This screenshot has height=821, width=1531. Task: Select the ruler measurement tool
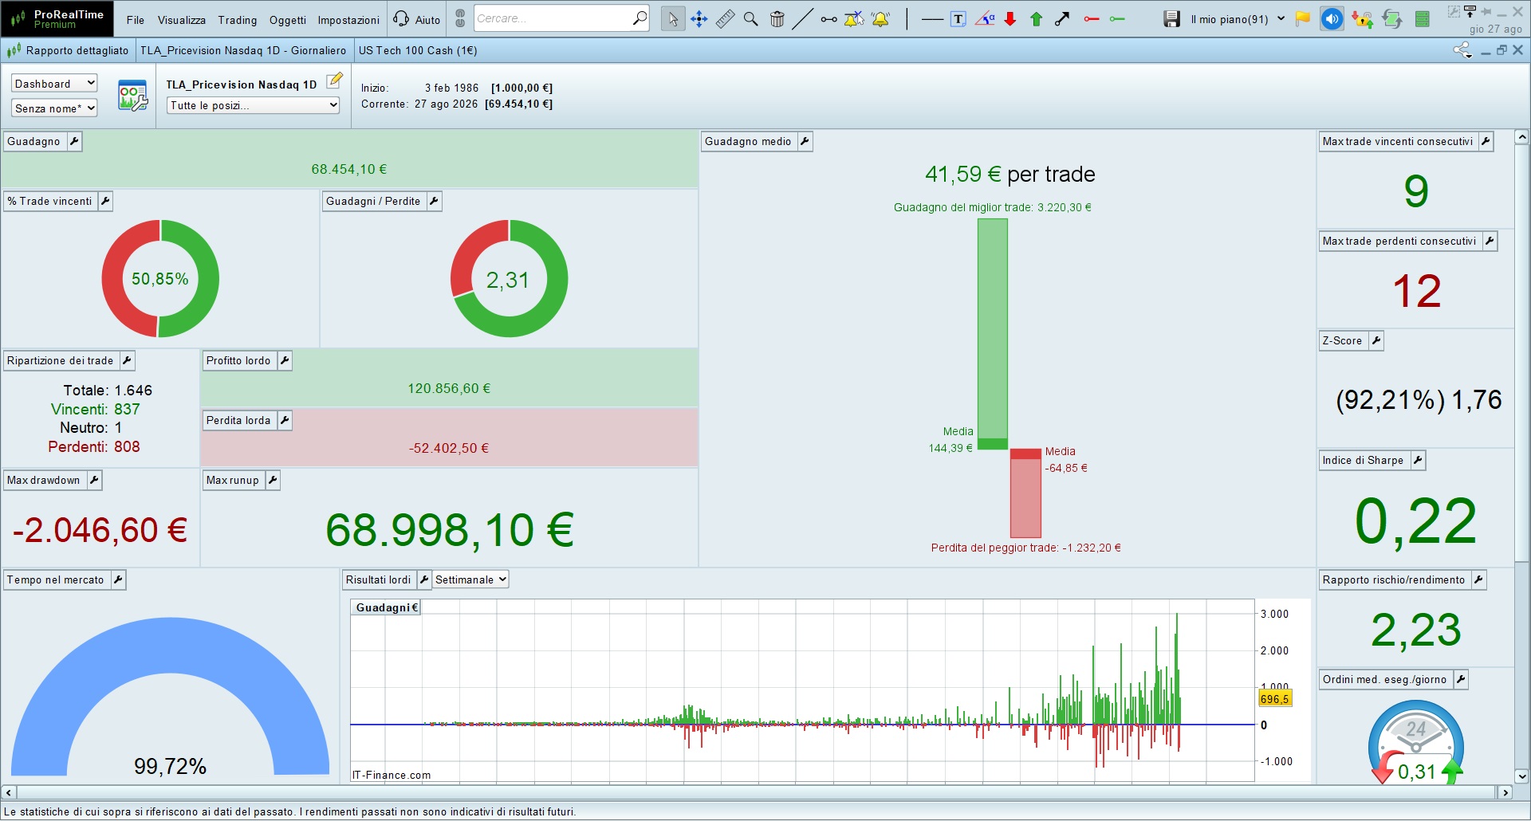point(725,19)
